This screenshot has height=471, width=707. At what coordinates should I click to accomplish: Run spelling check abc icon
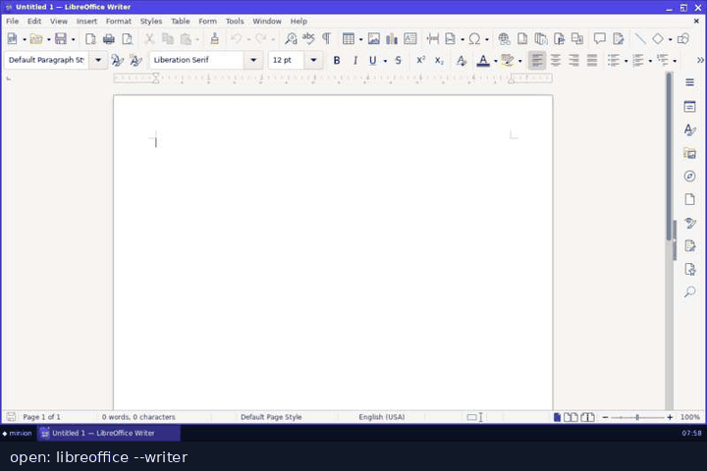click(309, 39)
